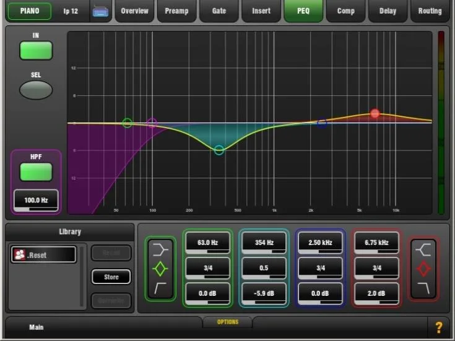Select the red band 3/4 width field
The image size is (455, 341).
tap(376, 268)
